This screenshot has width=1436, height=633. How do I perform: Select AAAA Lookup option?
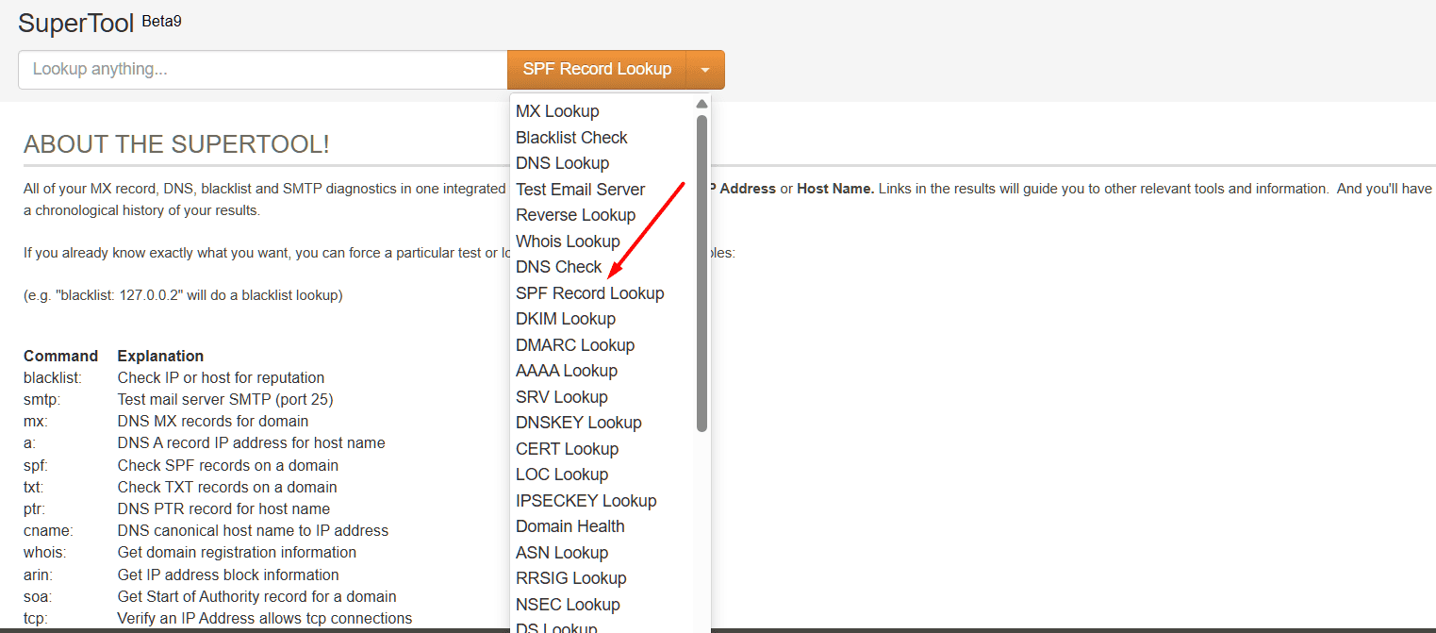[566, 371]
